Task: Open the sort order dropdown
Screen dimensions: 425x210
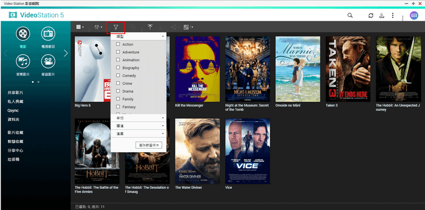Action: click(x=98, y=27)
